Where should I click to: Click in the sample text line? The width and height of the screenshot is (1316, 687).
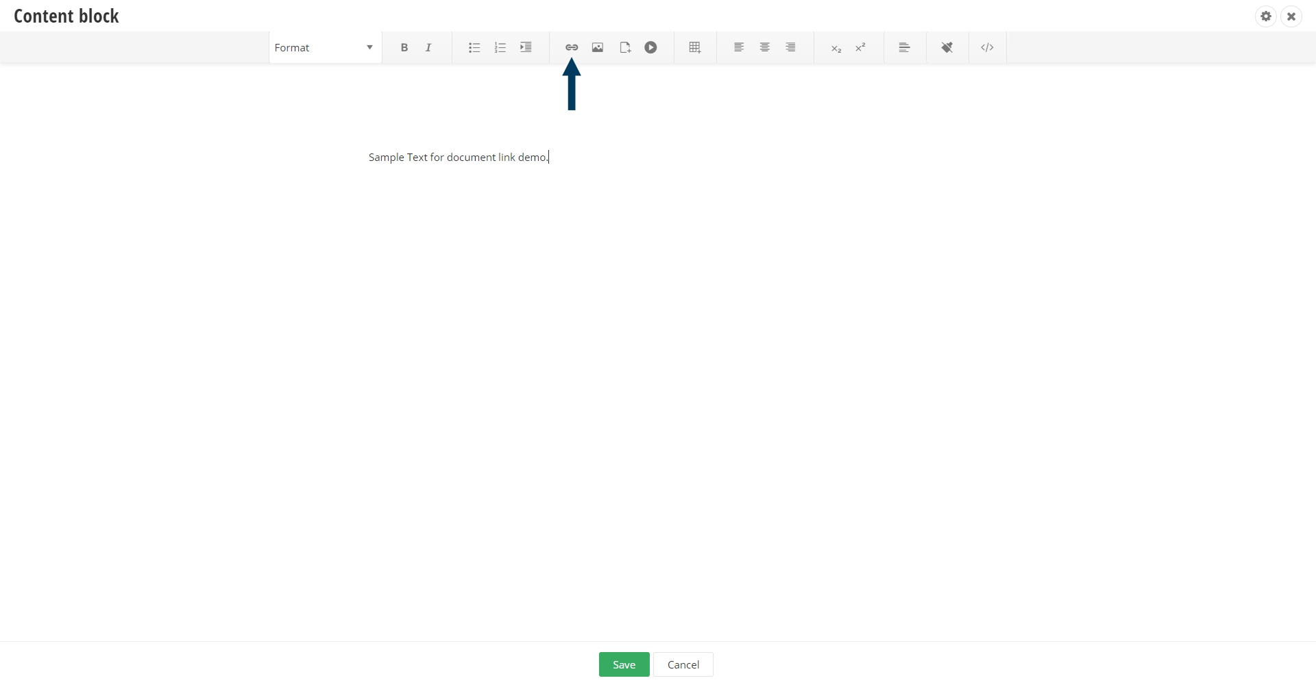coord(459,157)
